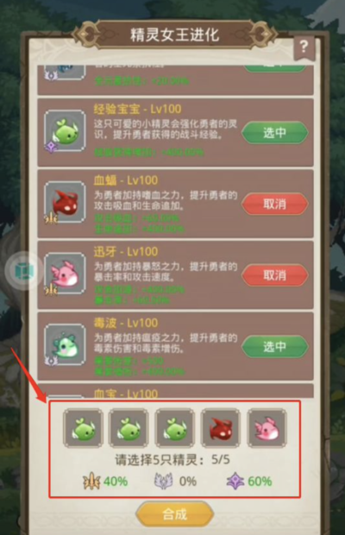
Task: Click the partially visible 血宝 list entry
Action: click(175, 391)
